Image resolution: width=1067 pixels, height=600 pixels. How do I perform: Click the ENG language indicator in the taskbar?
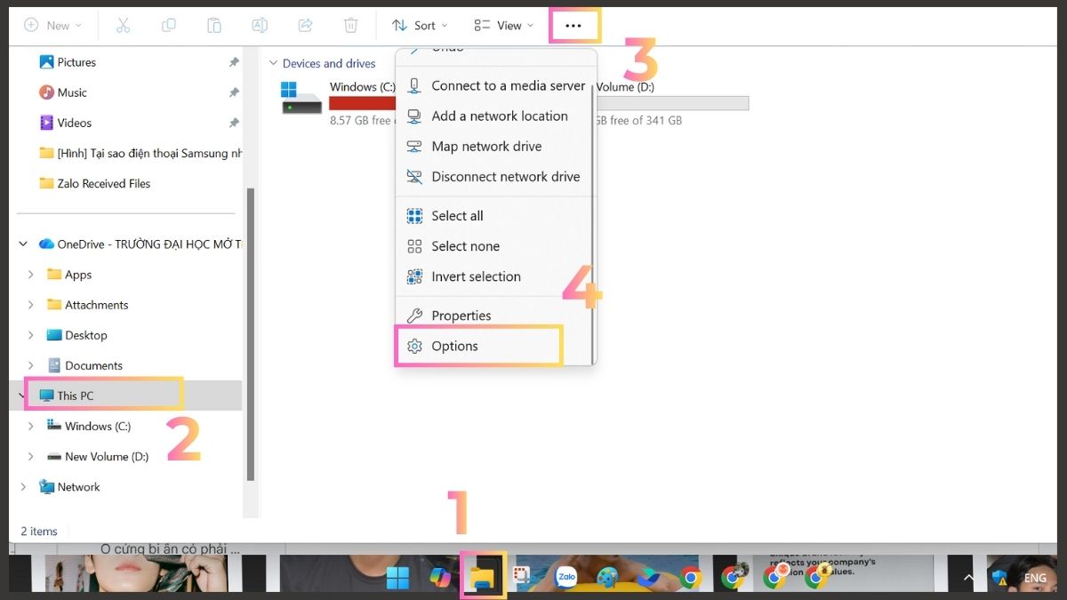coord(1034,577)
